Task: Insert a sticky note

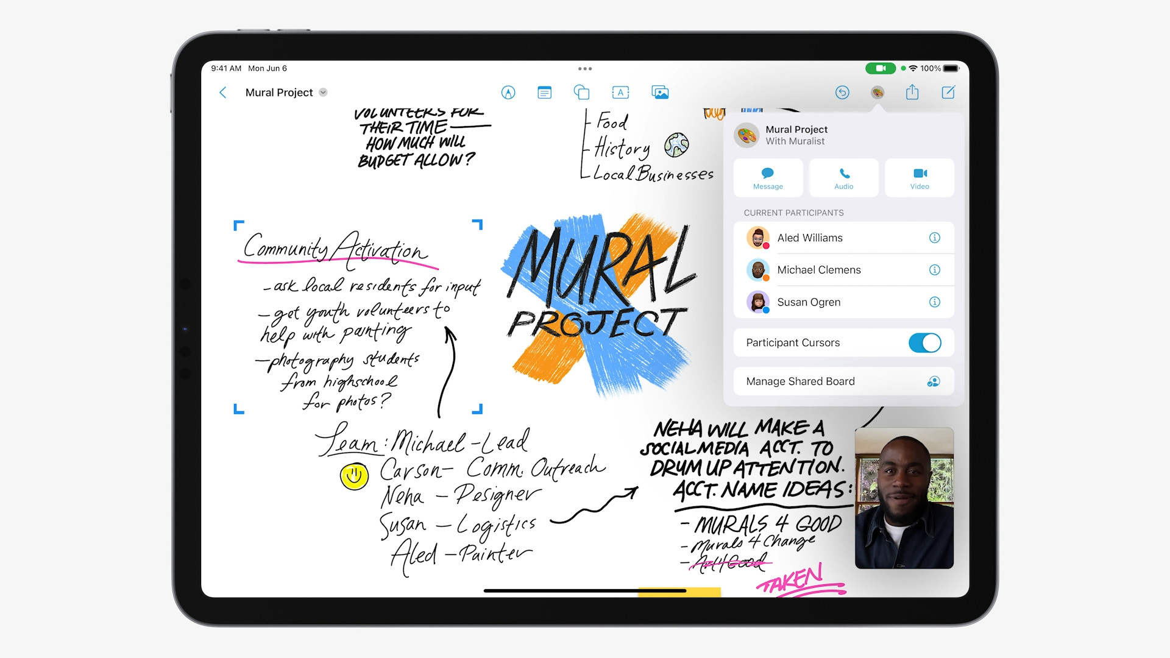Action: pos(544,93)
